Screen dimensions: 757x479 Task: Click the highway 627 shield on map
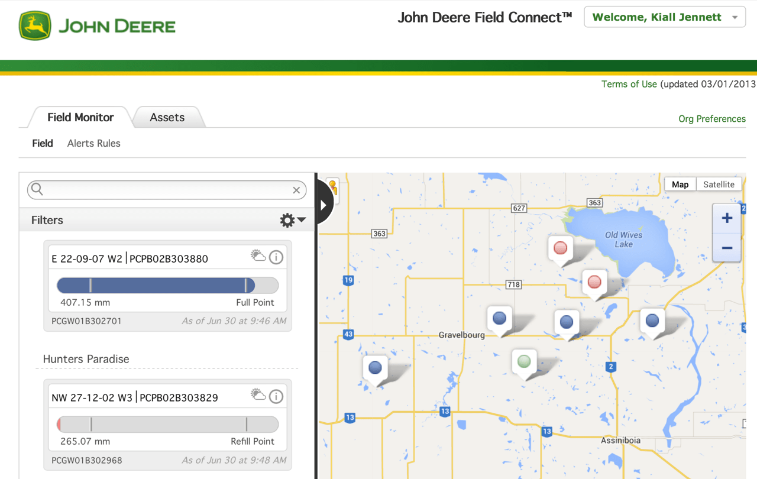click(x=519, y=208)
